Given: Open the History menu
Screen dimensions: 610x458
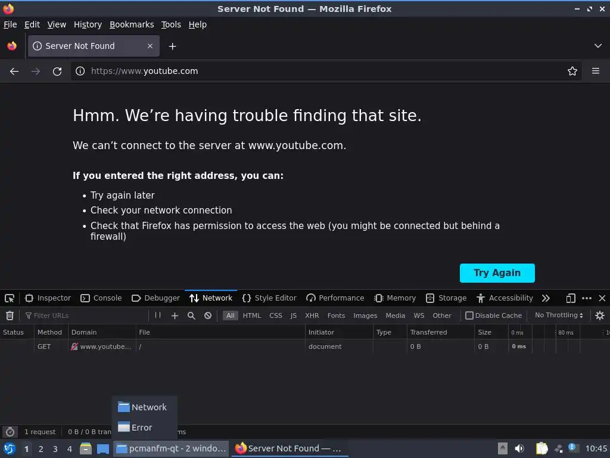Looking at the screenshot, I should (88, 24).
